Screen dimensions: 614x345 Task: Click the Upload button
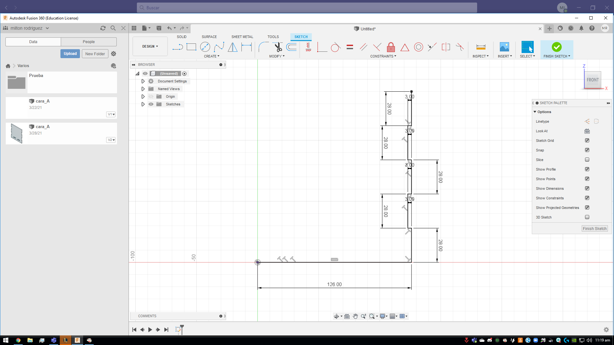70,54
